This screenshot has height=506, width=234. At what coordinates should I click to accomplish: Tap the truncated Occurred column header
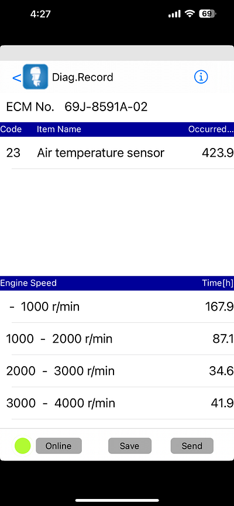click(211, 129)
